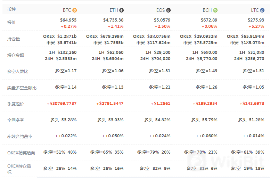This screenshot has height=178, width=270.
Task: Click BCH funding rate +0.060%
Action: tap(209, 136)
